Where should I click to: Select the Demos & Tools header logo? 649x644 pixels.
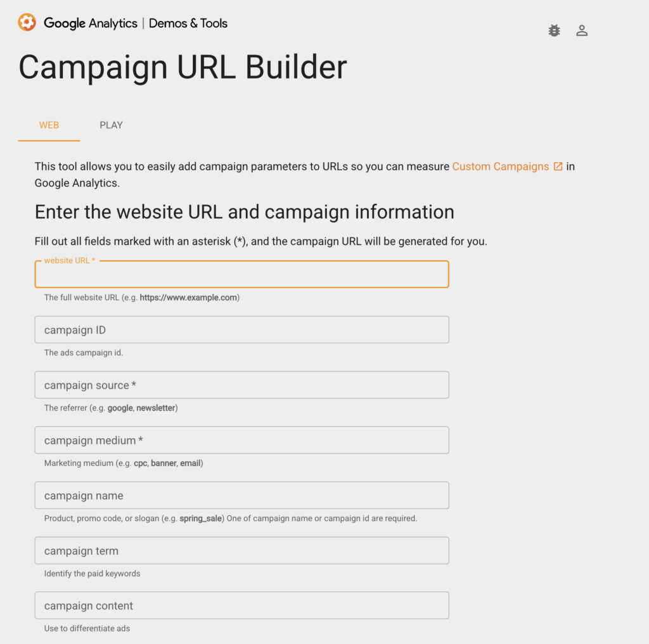[188, 23]
